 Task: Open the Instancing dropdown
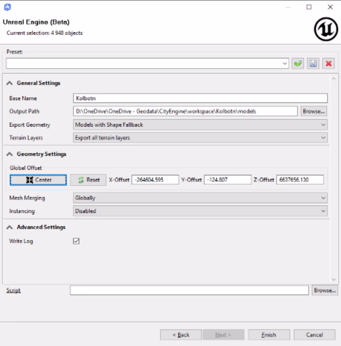pos(200,211)
